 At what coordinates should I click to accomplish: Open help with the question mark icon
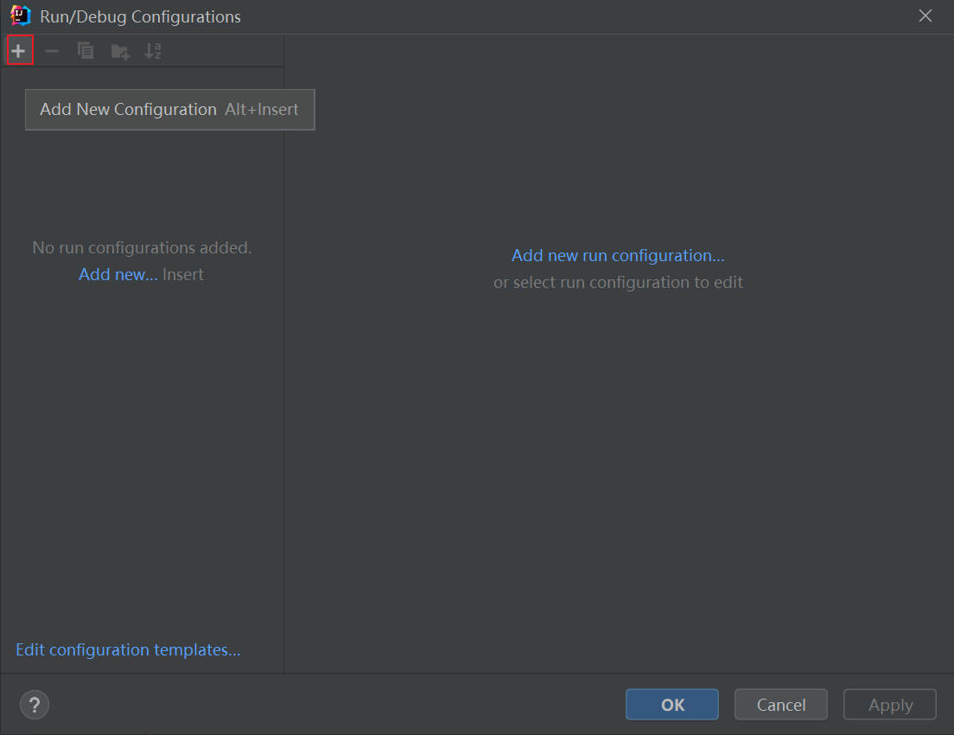point(35,705)
